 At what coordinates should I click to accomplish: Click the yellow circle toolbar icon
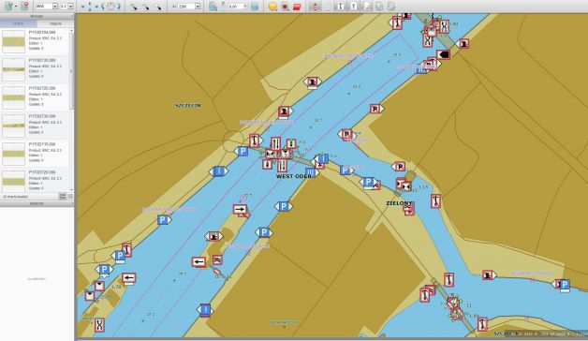click(272, 7)
